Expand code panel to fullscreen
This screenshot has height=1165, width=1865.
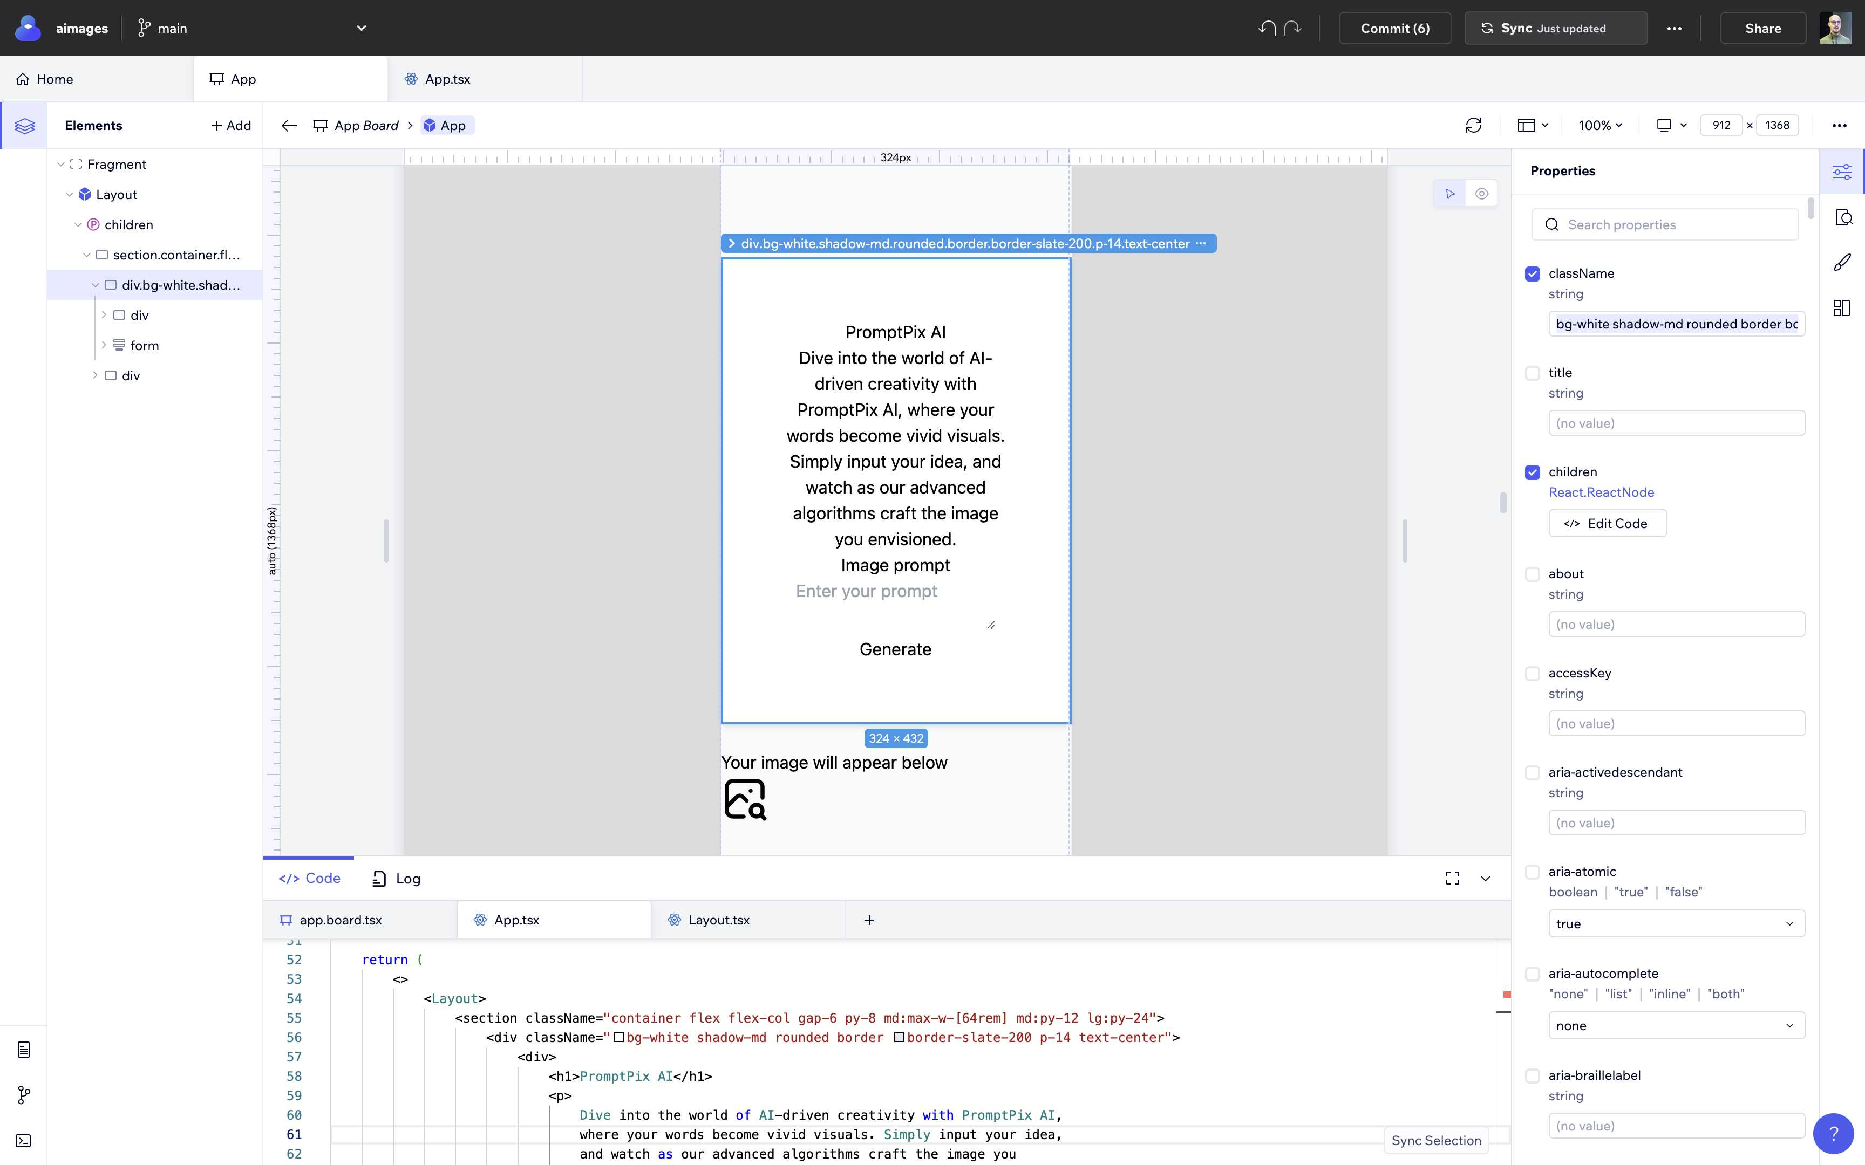point(1452,879)
